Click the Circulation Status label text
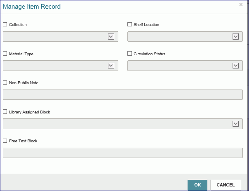This screenshot has height=191, width=249. pyautogui.click(x=149, y=54)
